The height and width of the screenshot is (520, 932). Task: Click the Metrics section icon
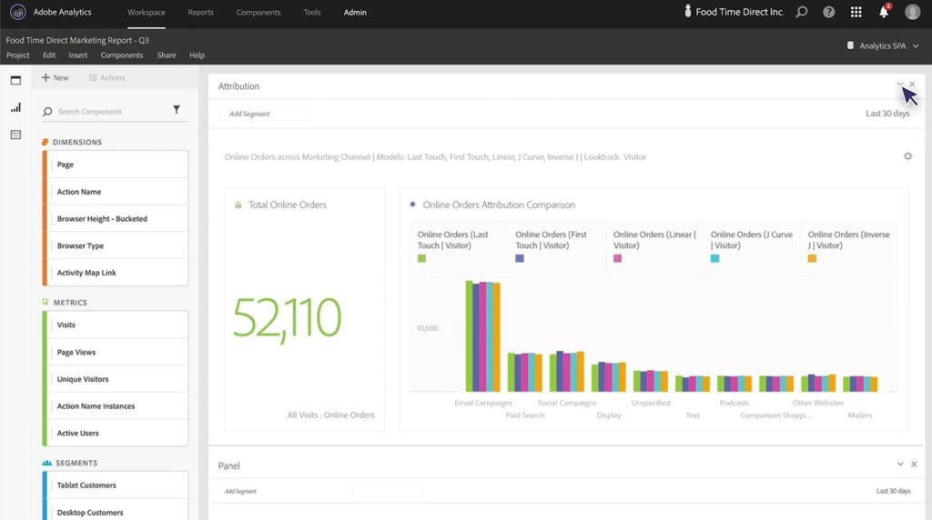(46, 302)
